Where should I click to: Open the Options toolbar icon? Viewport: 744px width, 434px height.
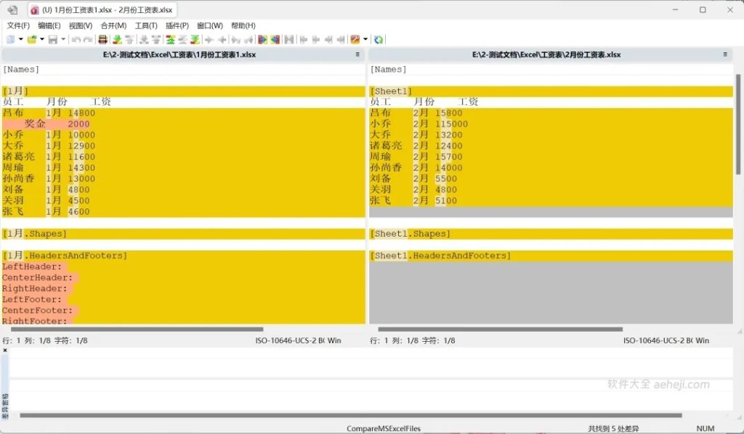pyautogui.click(x=355, y=39)
